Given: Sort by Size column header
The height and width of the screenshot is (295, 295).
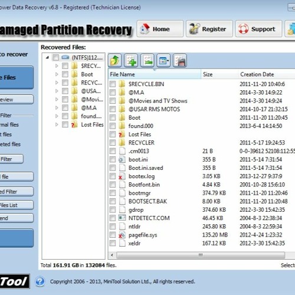Looking at the screenshot, I should tap(219, 74).
